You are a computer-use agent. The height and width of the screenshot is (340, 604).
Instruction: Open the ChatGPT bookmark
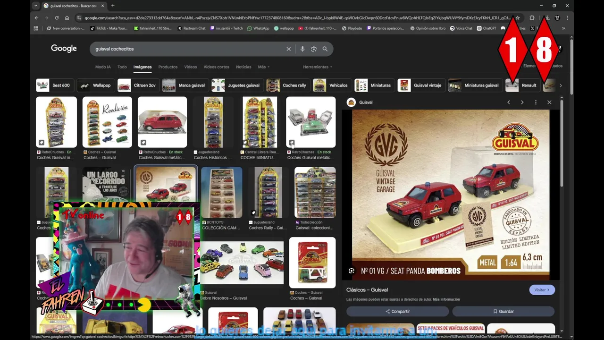[487, 28]
